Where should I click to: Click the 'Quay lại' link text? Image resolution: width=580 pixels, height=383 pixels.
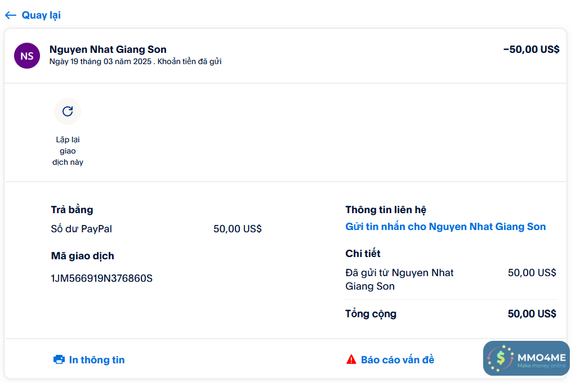[x=41, y=15]
